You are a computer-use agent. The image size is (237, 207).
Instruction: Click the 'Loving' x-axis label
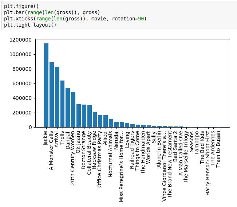click(127, 140)
